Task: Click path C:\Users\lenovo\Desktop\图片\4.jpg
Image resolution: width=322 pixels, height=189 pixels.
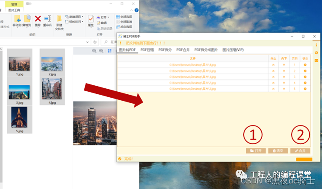Action: point(192,65)
